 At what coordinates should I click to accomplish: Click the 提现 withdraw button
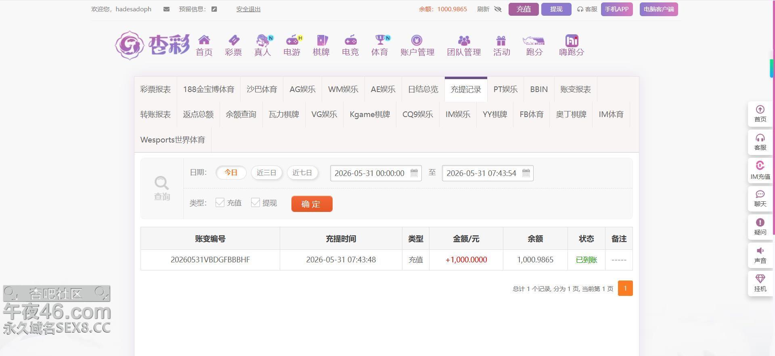pyautogui.click(x=556, y=9)
